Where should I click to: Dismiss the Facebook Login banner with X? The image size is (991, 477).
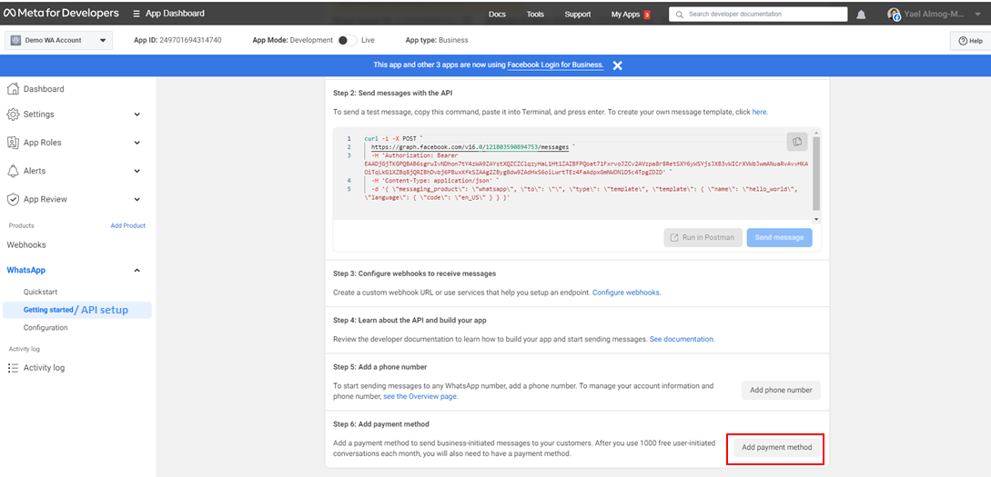618,65
